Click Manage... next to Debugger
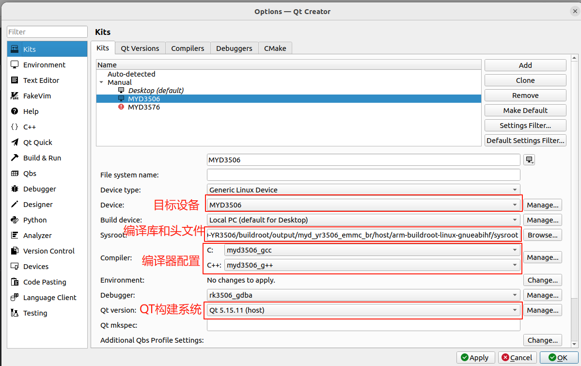The height and width of the screenshot is (366, 581). tap(542, 295)
